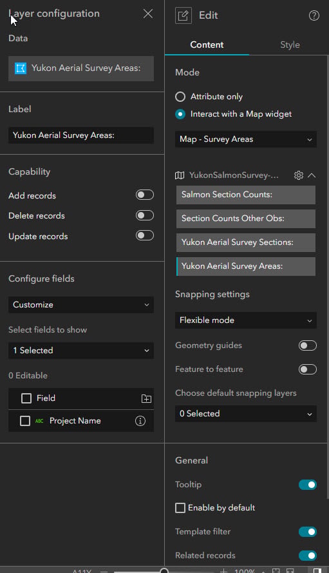329x573 pixels.
Task: Collapse the YukonSalmonSurvey layer list chevron
Action: (312, 175)
